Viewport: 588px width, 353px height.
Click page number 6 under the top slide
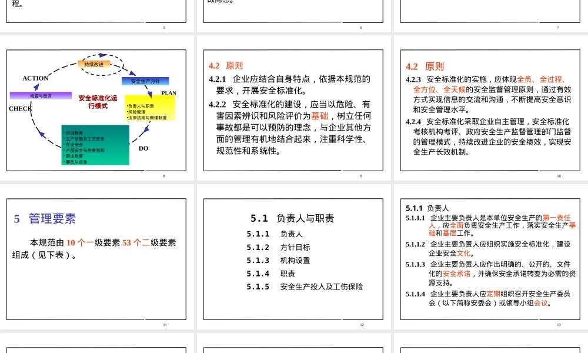(x=361, y=28)
